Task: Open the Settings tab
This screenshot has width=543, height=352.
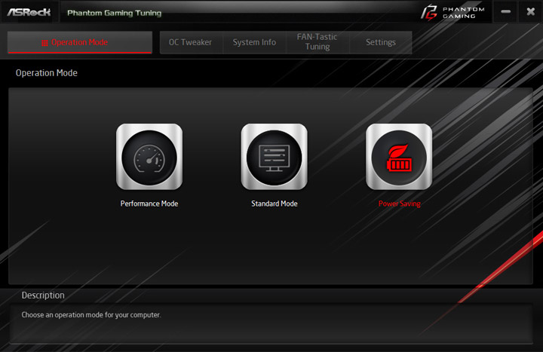Action: tap(381, 42)
